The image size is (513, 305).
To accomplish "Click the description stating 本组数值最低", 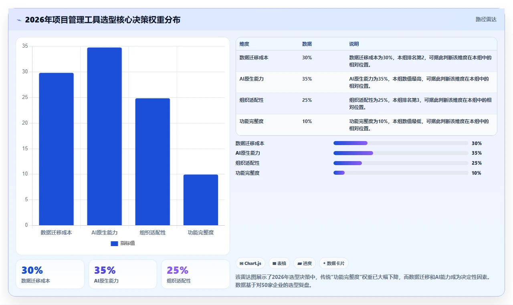I will (419, 125).
